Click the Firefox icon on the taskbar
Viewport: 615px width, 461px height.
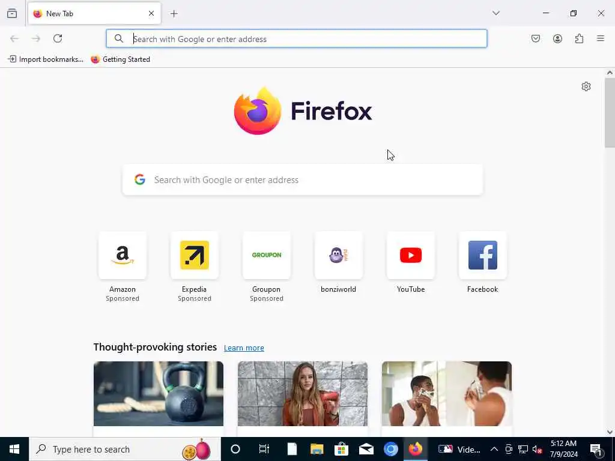point(416,449)
